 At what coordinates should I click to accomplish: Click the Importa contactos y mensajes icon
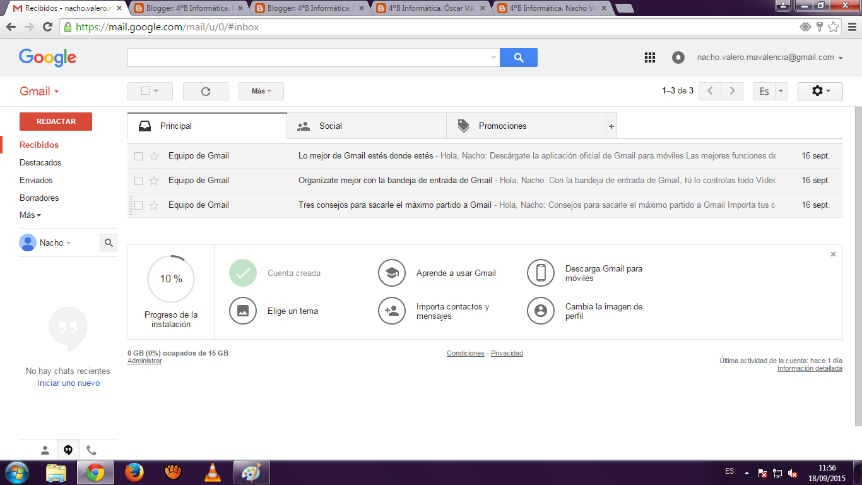tap(392, 311)
